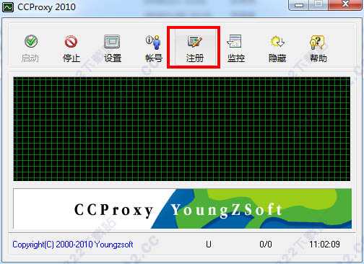This screenshot has height=264, width=364.
Task: Hide the window using 隐藏
Action: 277,48
